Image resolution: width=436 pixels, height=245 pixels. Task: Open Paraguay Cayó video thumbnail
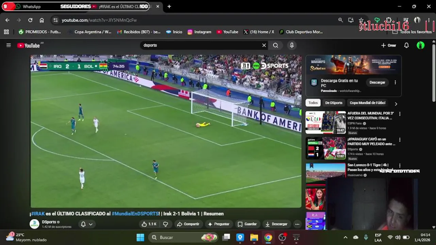pyautogui.click(x=325, y=148)
